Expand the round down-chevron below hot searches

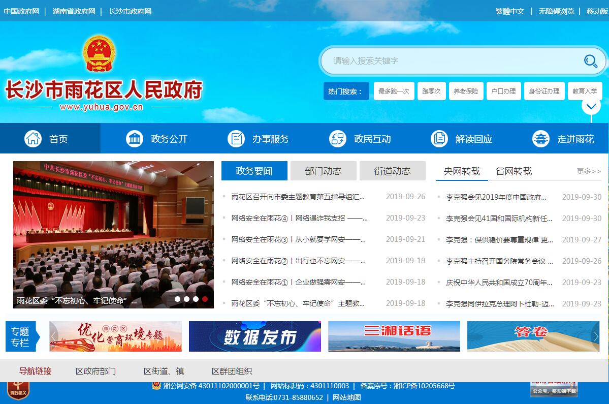591,106
